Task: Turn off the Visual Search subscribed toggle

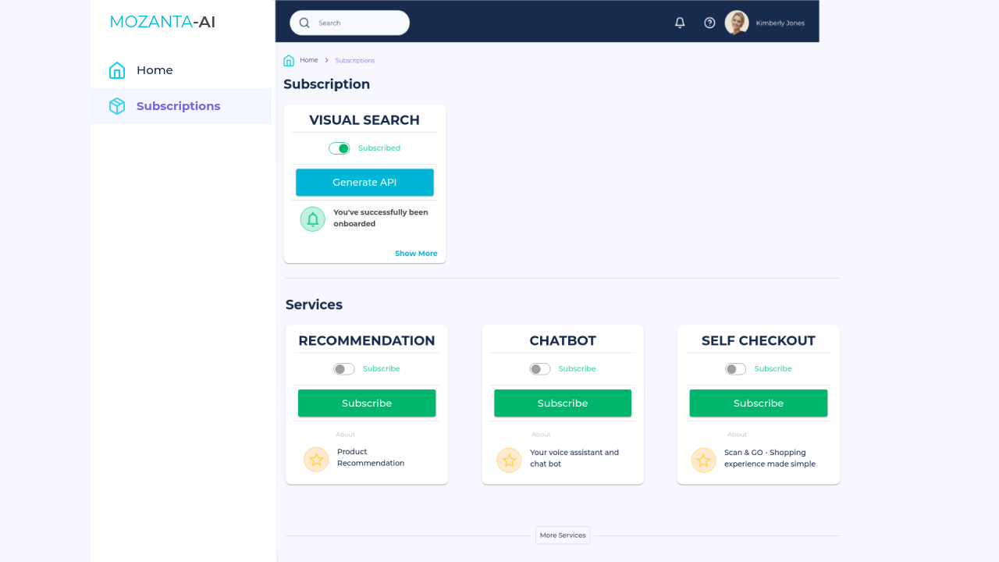Action: (340, 148)
